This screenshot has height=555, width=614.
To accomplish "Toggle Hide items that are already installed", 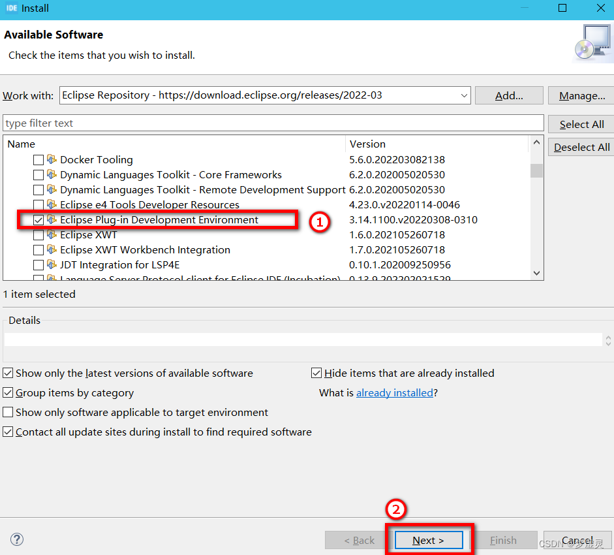I will pyautogui.click(x=316, y=373).
